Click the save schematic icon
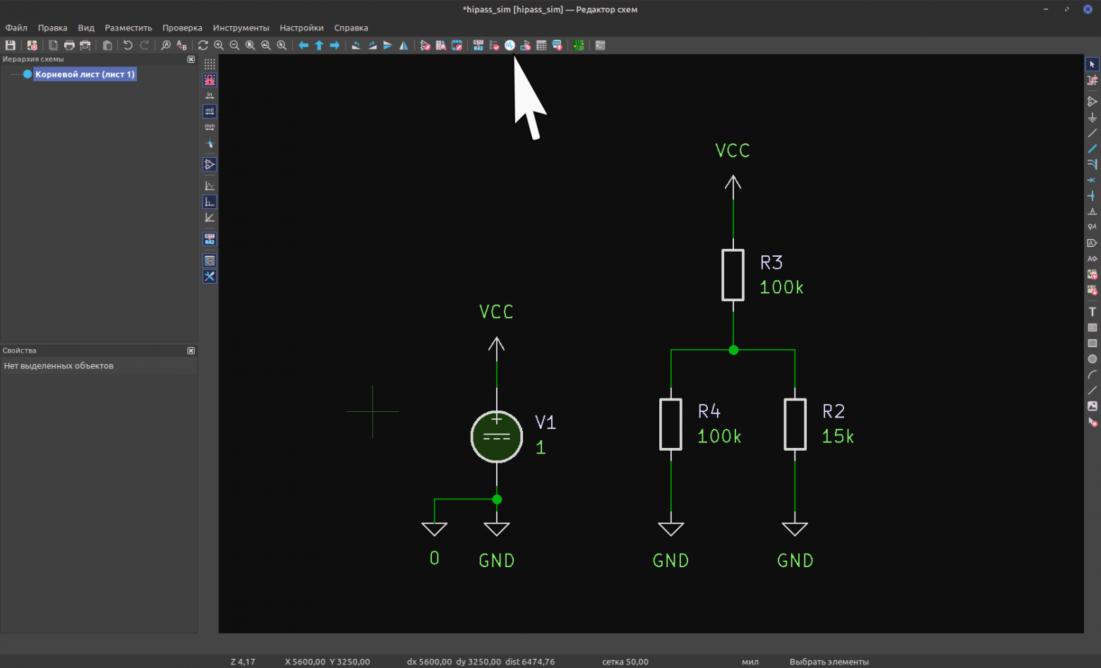1101x668 pixels. pos(11,45)
